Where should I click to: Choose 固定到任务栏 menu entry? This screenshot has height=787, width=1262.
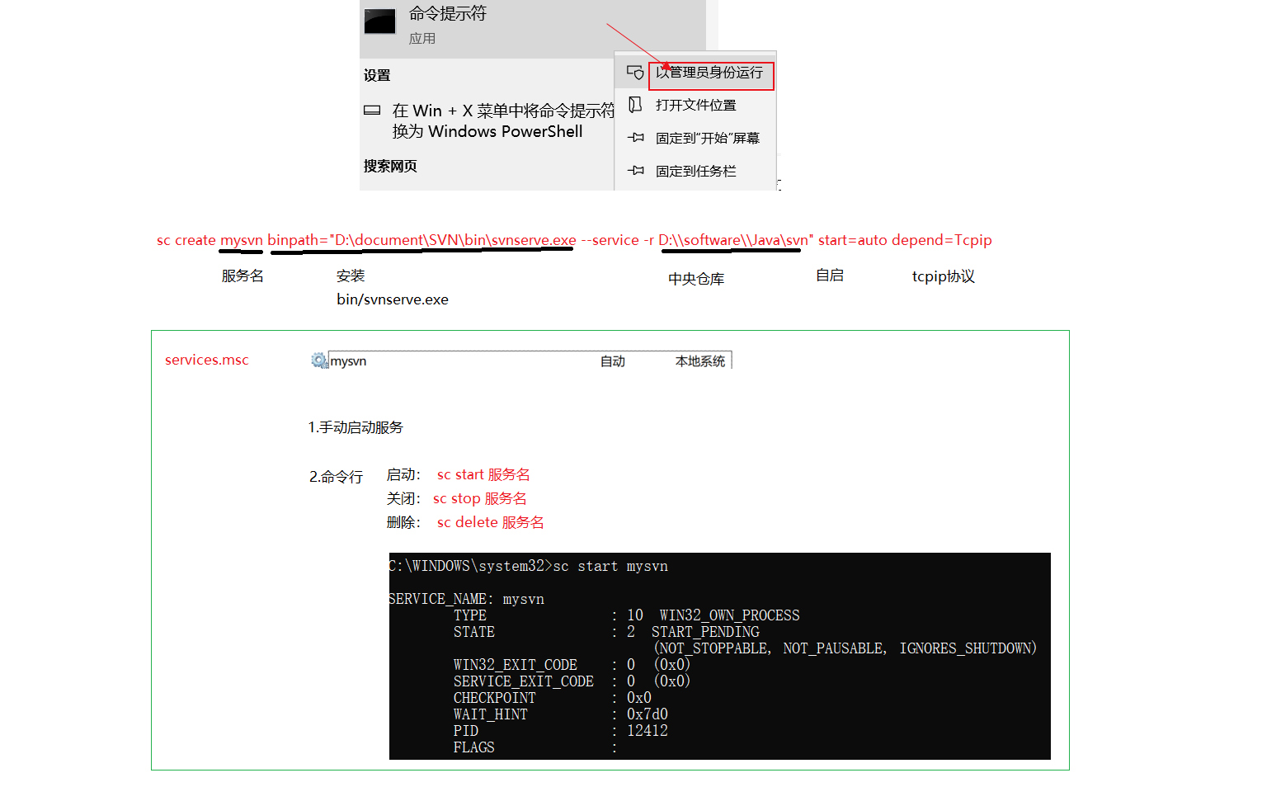click(x=695, y=171)
